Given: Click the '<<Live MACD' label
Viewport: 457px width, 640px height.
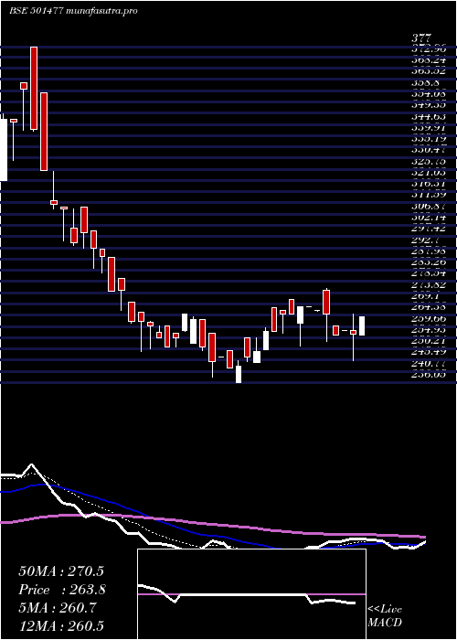Looking at the screenshot, I should (385, 616).
